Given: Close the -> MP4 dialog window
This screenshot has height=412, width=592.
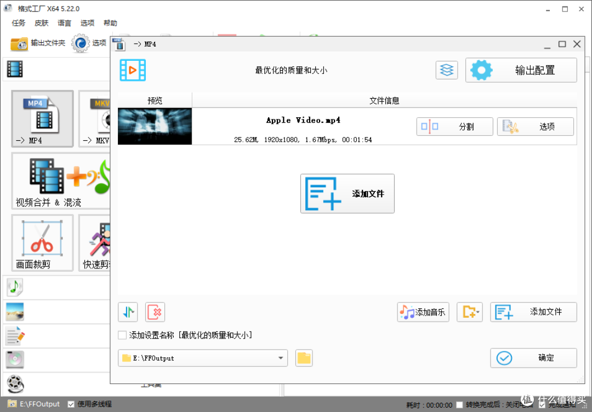Looking at the screenshot, I should [577, 44].
